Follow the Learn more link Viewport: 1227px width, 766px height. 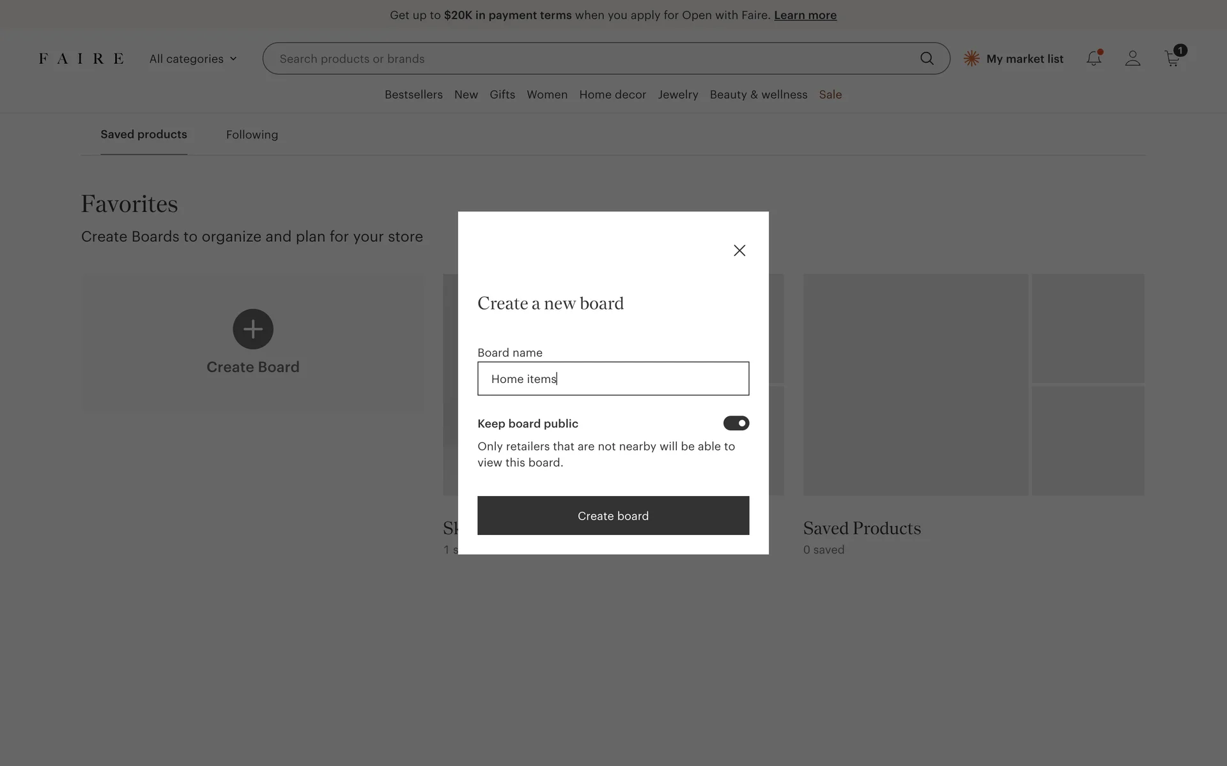click(805, 15)
